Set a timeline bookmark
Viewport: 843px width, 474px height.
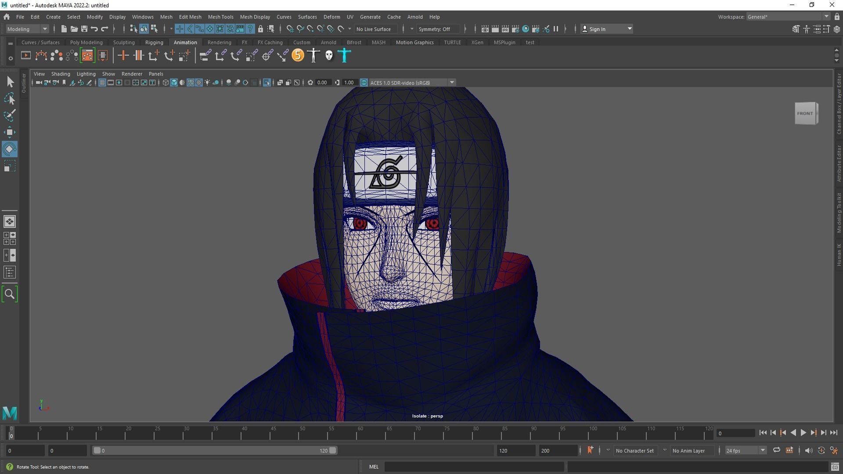click(590, 450)
